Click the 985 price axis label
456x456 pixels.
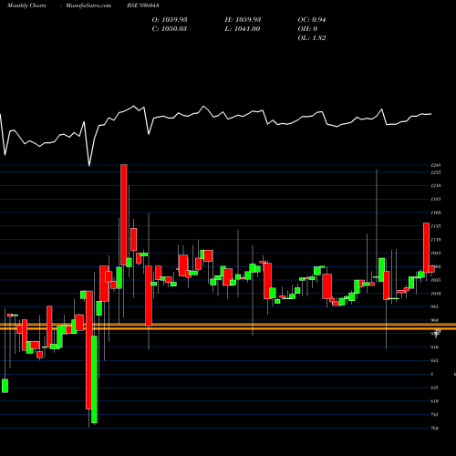435,306
